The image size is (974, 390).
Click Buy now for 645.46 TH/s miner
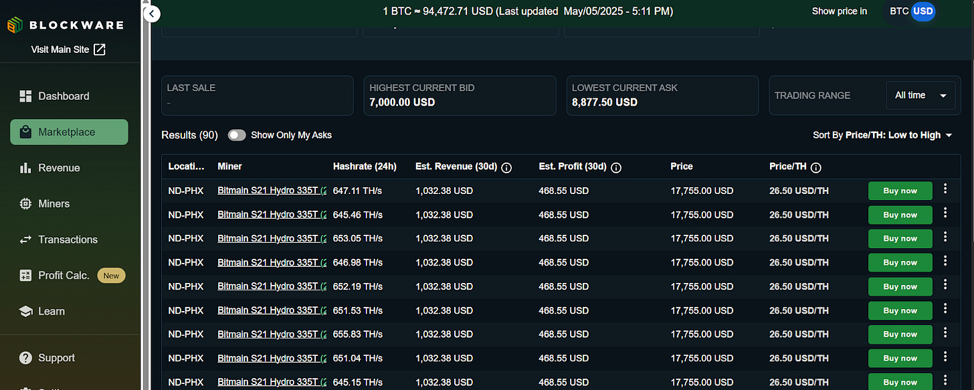[x=900, y=215]
